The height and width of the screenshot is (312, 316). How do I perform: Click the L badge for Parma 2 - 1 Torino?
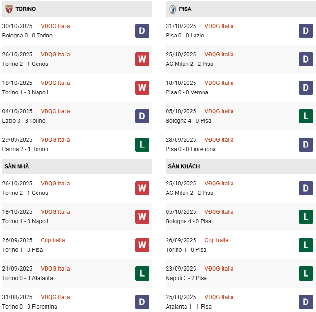(142, 145)
